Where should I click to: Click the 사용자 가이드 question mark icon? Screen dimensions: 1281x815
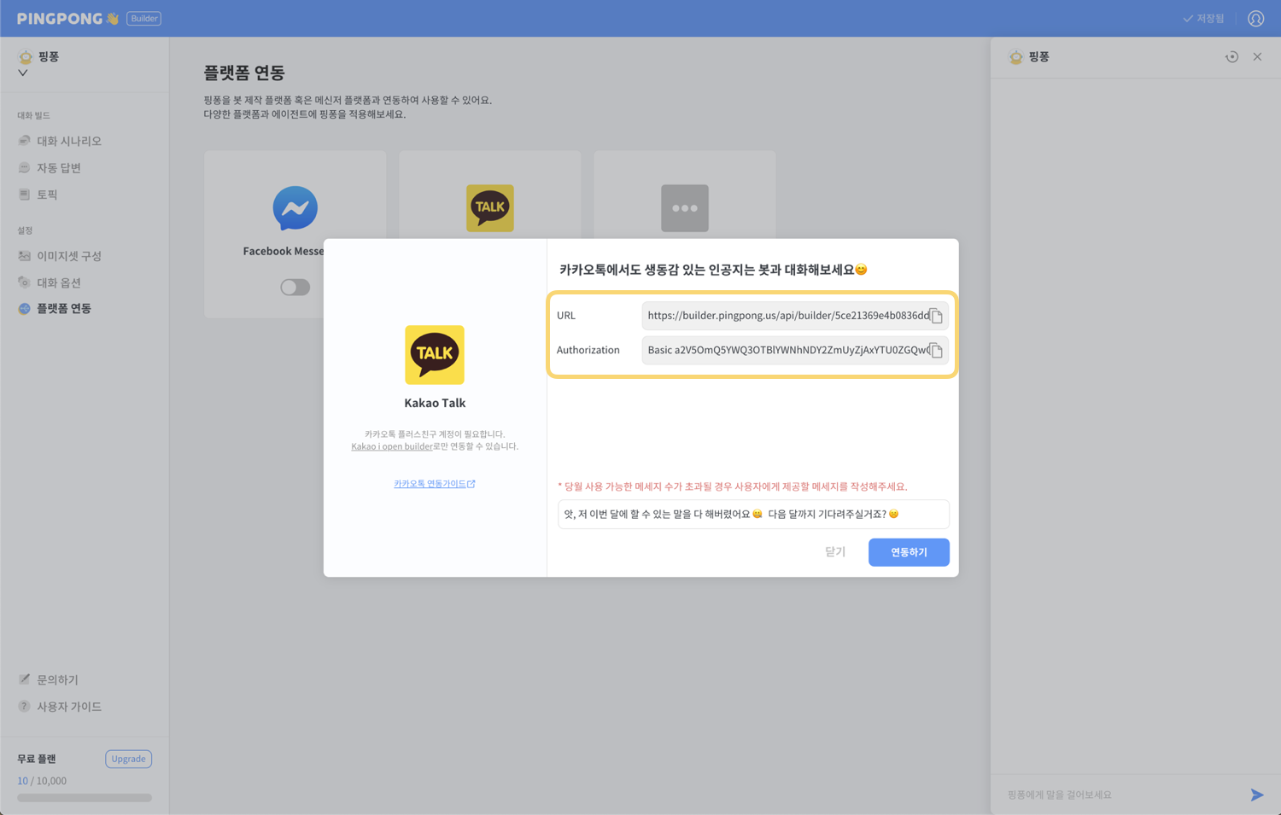[24, 707]
